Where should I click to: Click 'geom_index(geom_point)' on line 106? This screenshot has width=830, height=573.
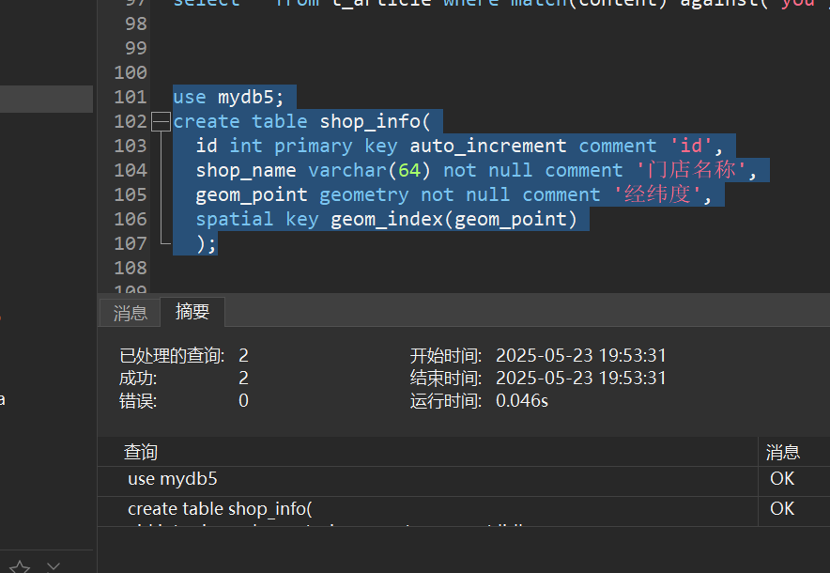pos(453,219)
